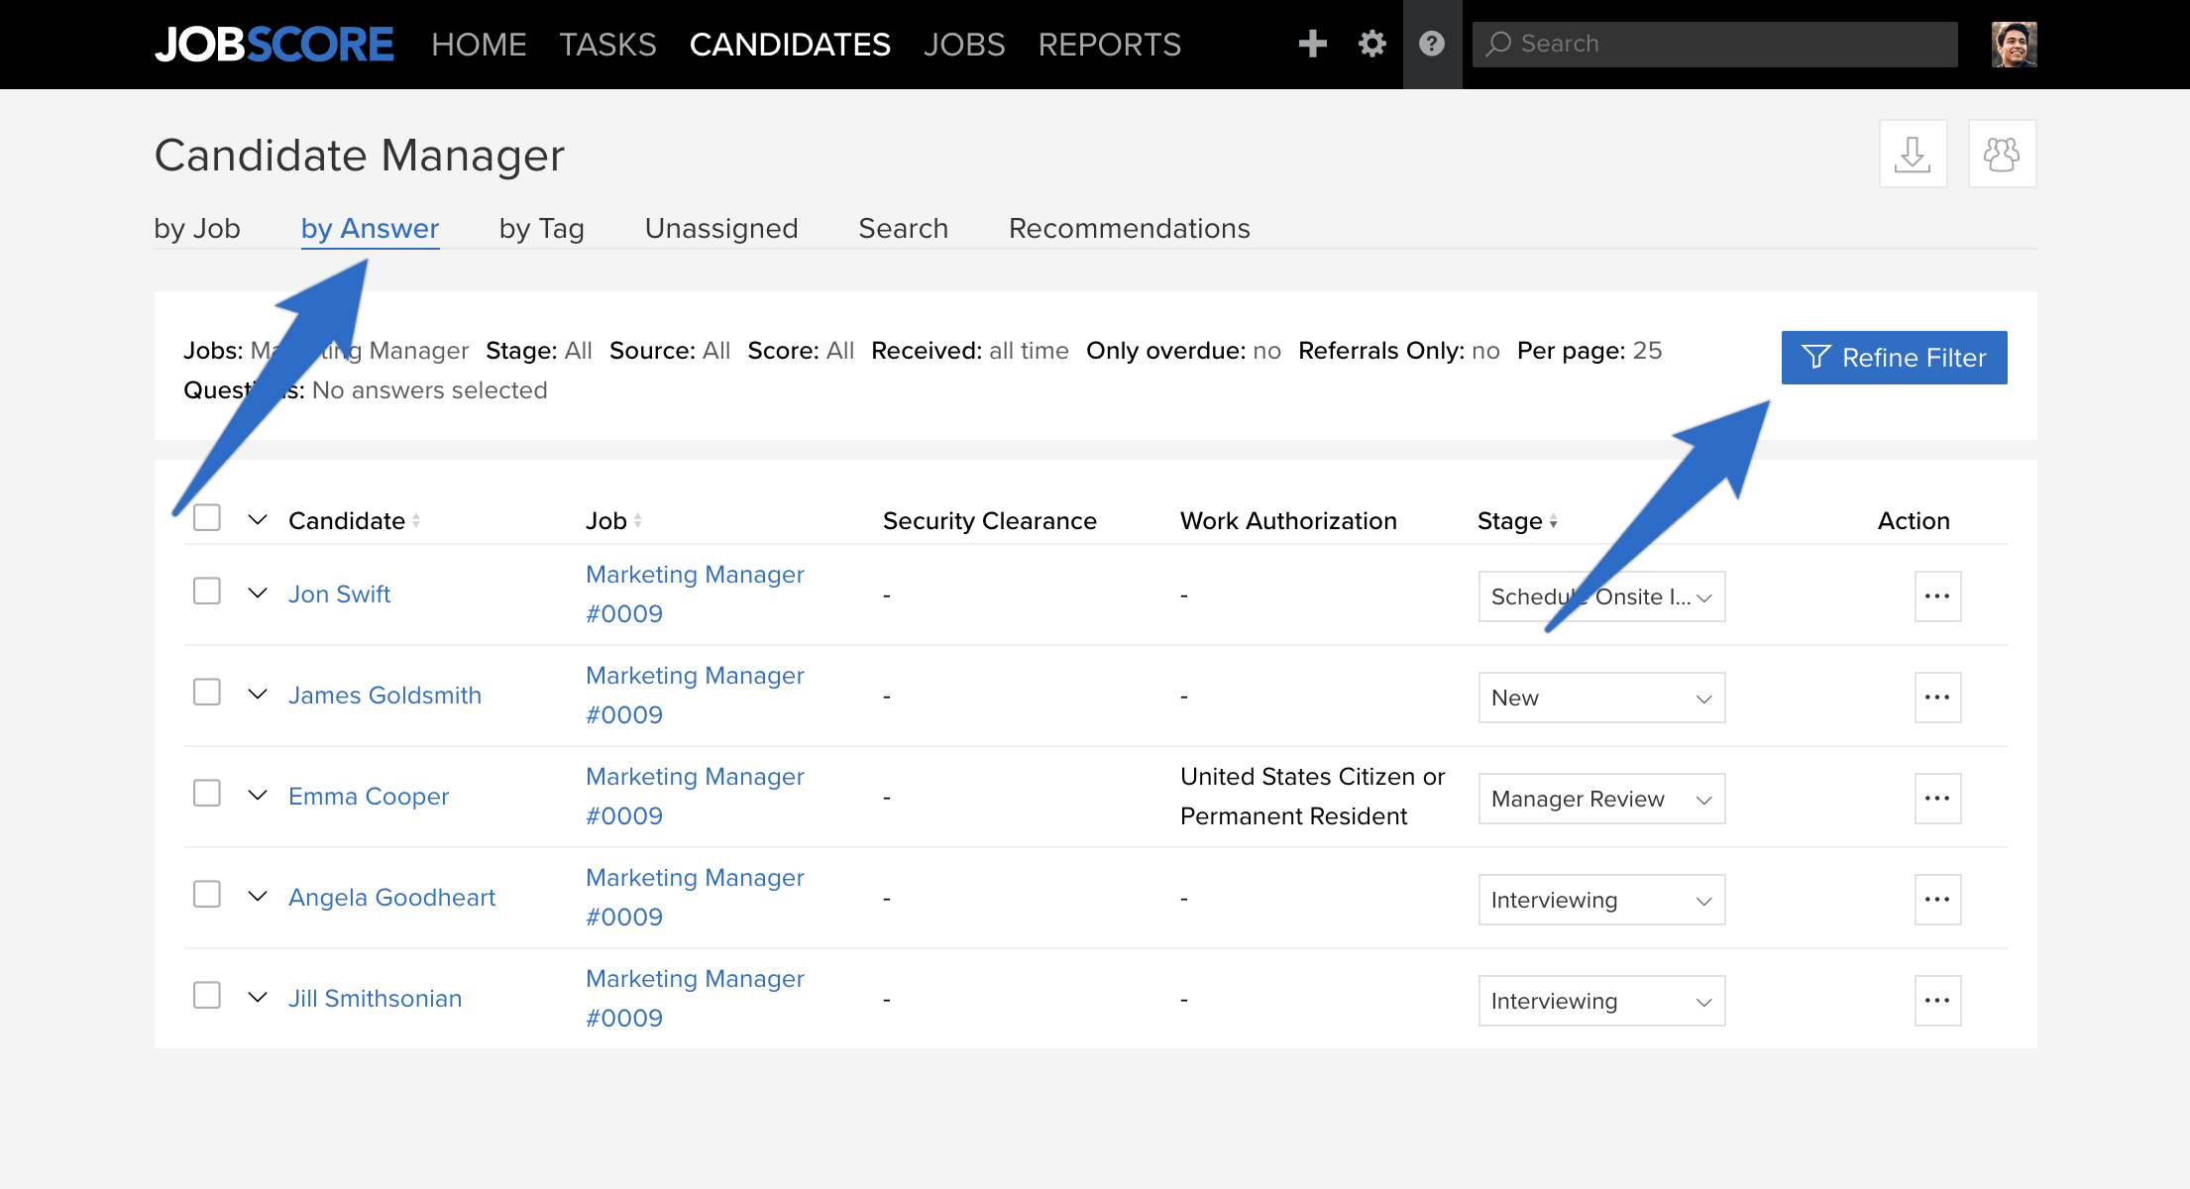The image size is (2190, 1189).
Task: Toggle the select-all candidates checkbox
Action: point(207,518)
